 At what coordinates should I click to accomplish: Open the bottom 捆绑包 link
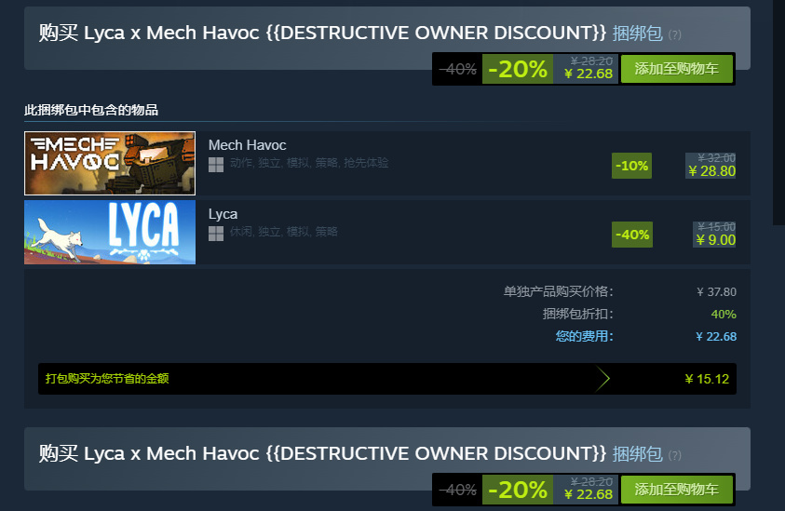637,454
